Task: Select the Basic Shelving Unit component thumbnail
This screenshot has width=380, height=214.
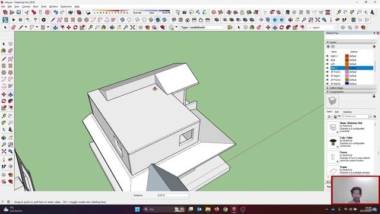Action: (x=332, y=127)
